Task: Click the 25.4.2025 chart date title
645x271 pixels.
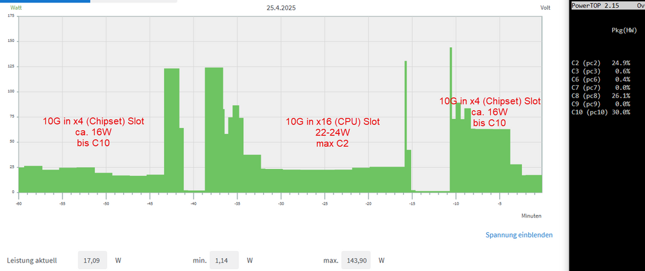Action: pyautogui.click(x=281, y=8)
